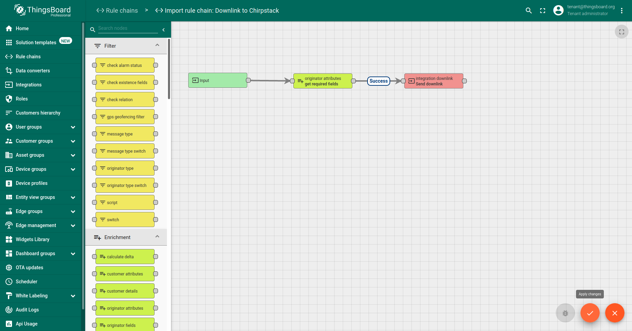This screenshot has height=331, width=632.
Task: Expand White Labeling menu
Action: [73, 296]
